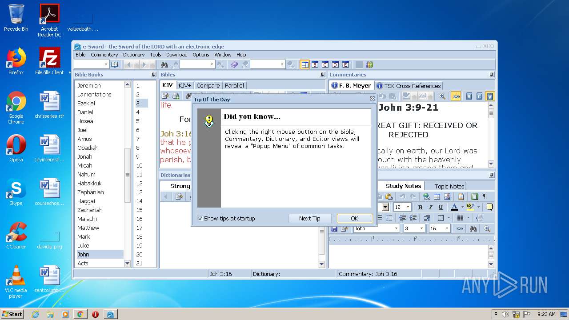Toggle Book comments B icon in Commentaries

469,96
